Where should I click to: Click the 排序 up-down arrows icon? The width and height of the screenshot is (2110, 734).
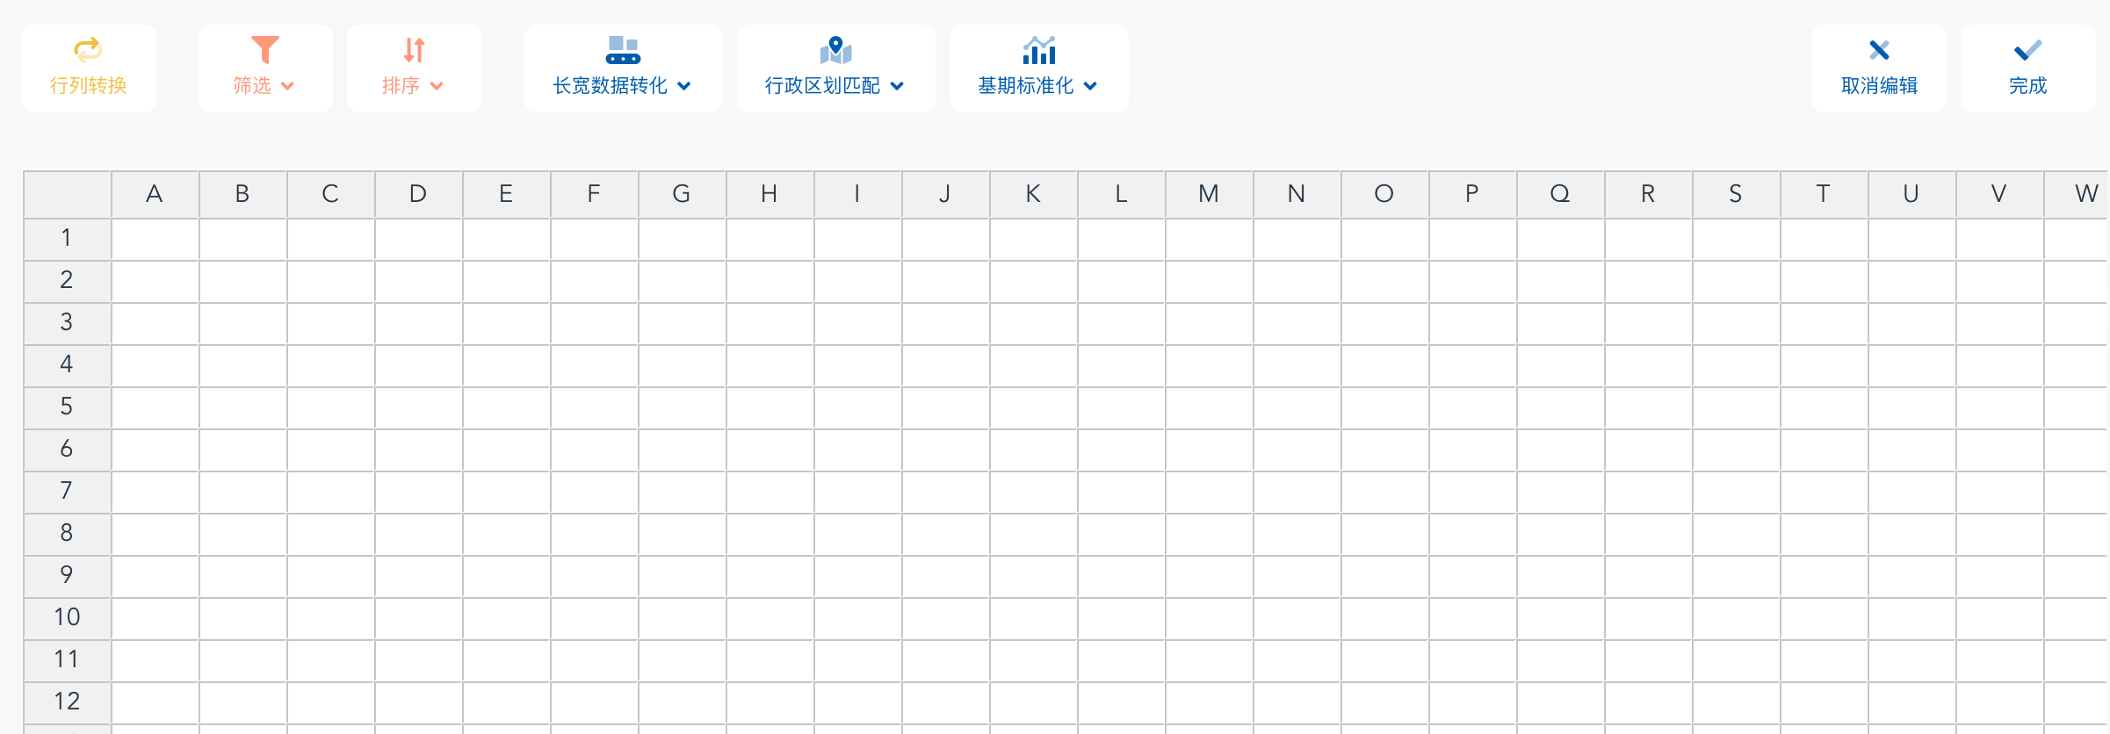pyautogui.click(x=414, y=50)
